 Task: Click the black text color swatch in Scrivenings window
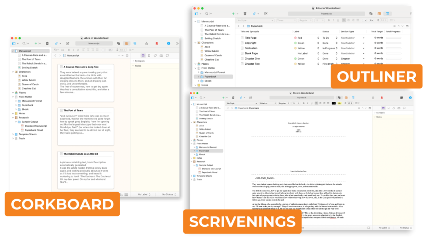(333, 103)
